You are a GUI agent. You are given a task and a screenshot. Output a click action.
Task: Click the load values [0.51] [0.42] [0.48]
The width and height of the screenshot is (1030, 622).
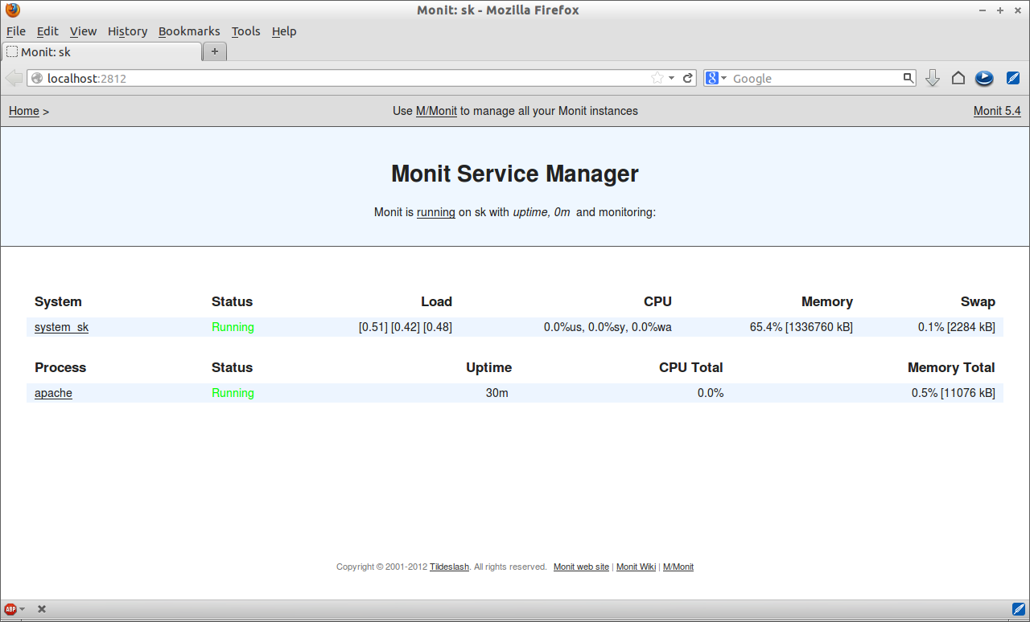406,327
